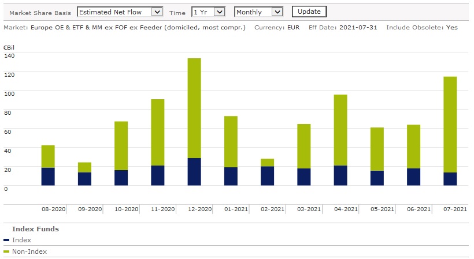Open the Monthly frequency dropdown

[x=258, y=12]
